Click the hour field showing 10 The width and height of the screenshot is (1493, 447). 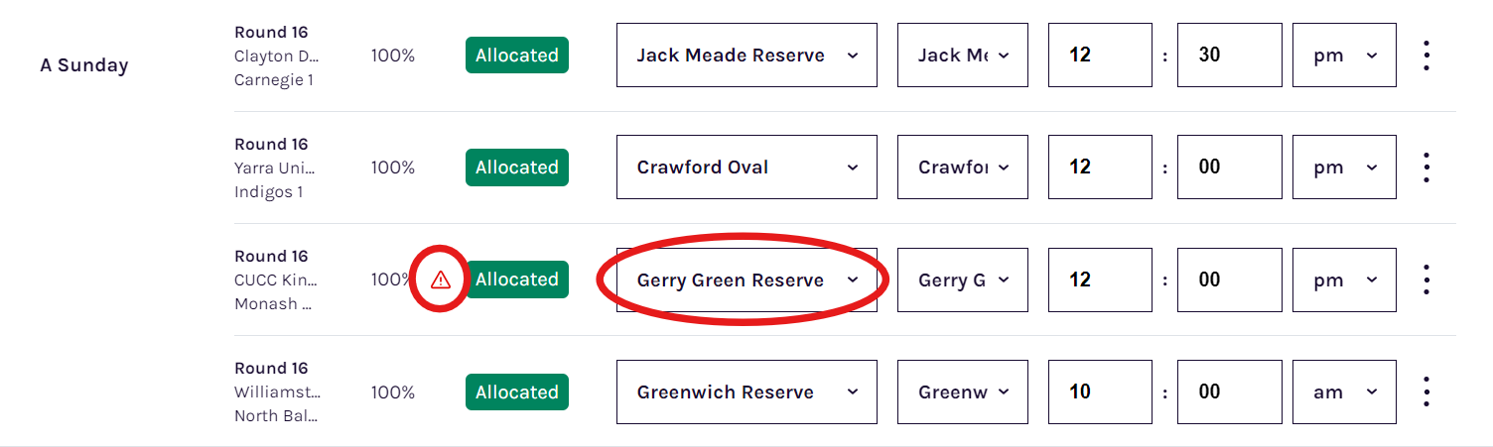pyautogui.click(x=1101, y=391)
